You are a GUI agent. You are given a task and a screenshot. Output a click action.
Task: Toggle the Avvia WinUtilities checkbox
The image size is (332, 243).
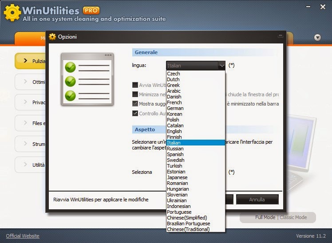click(135, 85)
